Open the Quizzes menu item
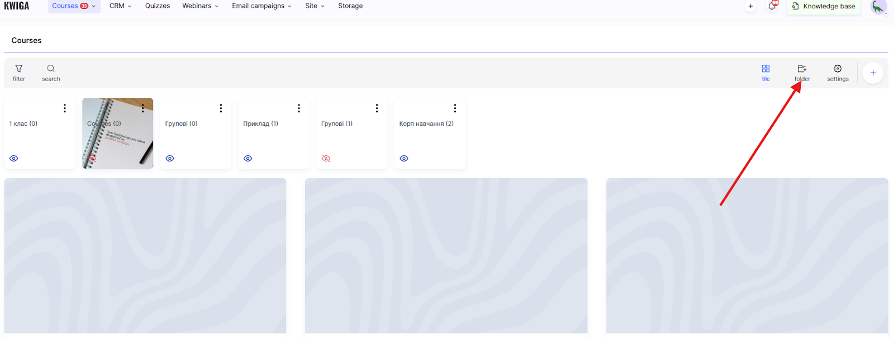This screenshot has width=894, height=338. [x=158, y=6]
